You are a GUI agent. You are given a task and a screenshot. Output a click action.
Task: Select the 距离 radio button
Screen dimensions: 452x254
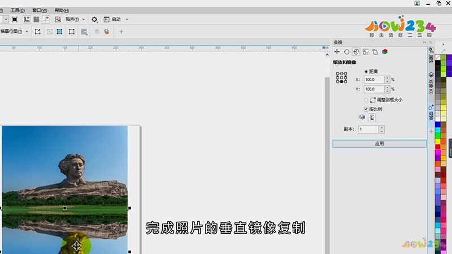pyautogui.click(x=366, y=72)
